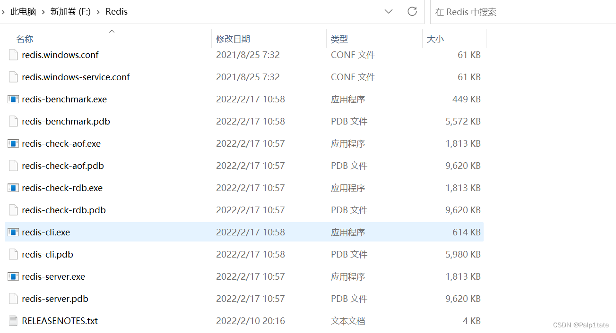This screenshot has width=616, height=333.
Task: Select the file name redis-benchmark.exe
Action: pos(64,99)
